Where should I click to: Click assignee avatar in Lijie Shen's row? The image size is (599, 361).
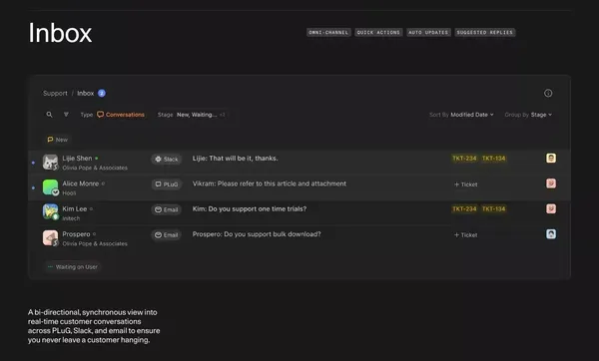[551, 158]
